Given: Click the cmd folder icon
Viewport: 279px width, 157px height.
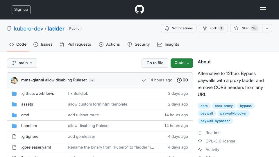Looking at the screenshot, I should pyautogui.click(x=14, y=115).
